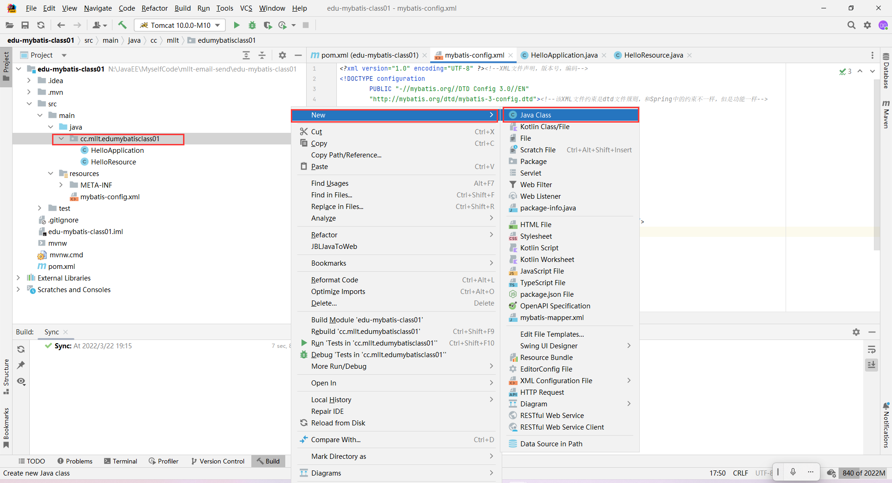Collapse the resources folder
This screenshot has width=892, height=483.
[51, 174]
